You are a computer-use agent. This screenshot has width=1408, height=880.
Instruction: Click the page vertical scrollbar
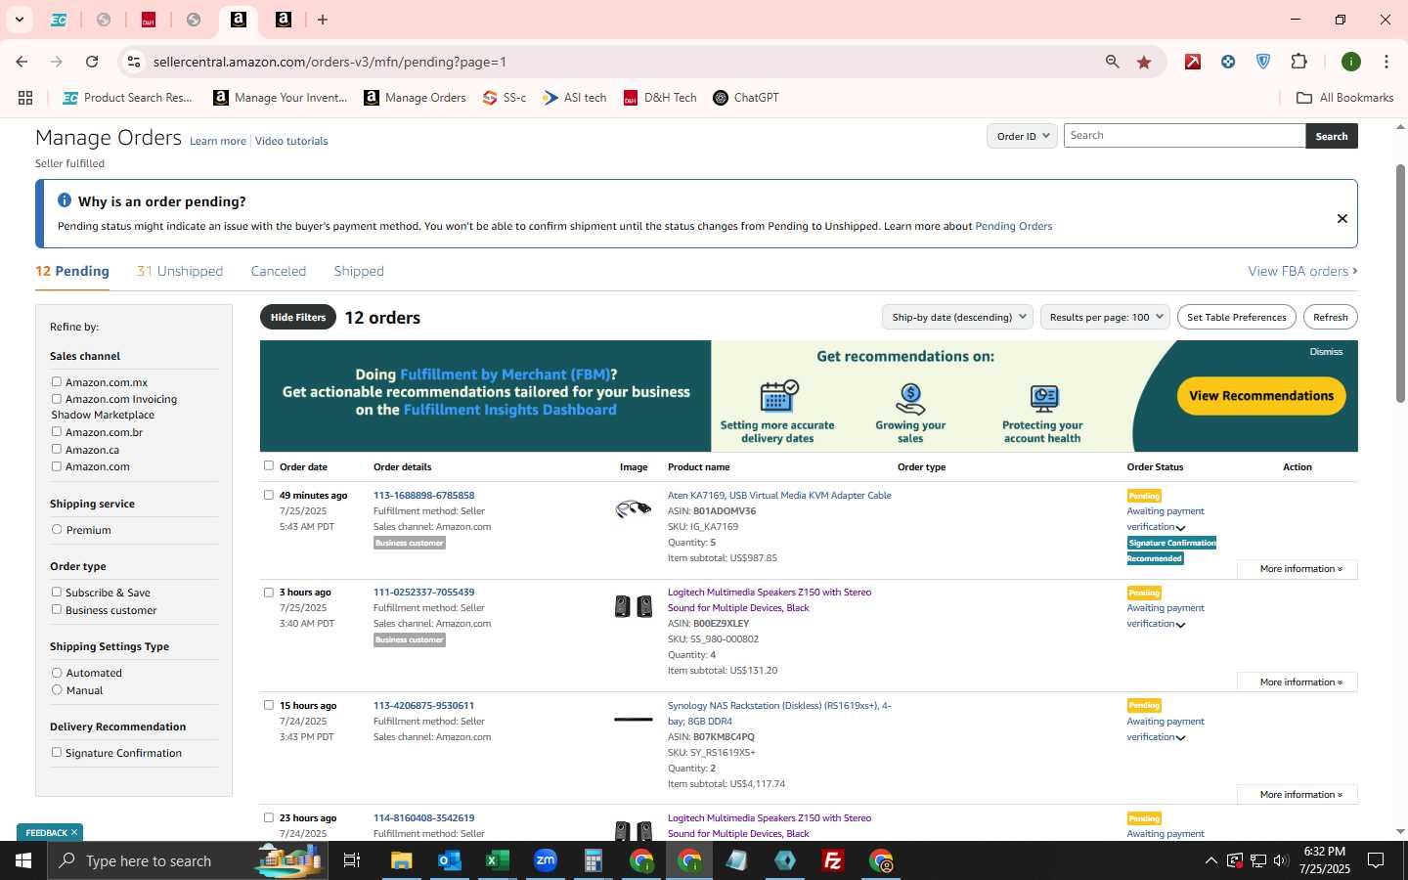[x=1400, y=284]
